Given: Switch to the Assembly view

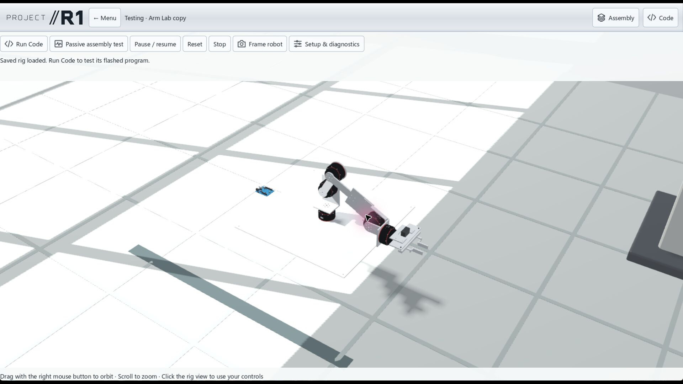Looking at the screenshot, I should click(616, 18).
